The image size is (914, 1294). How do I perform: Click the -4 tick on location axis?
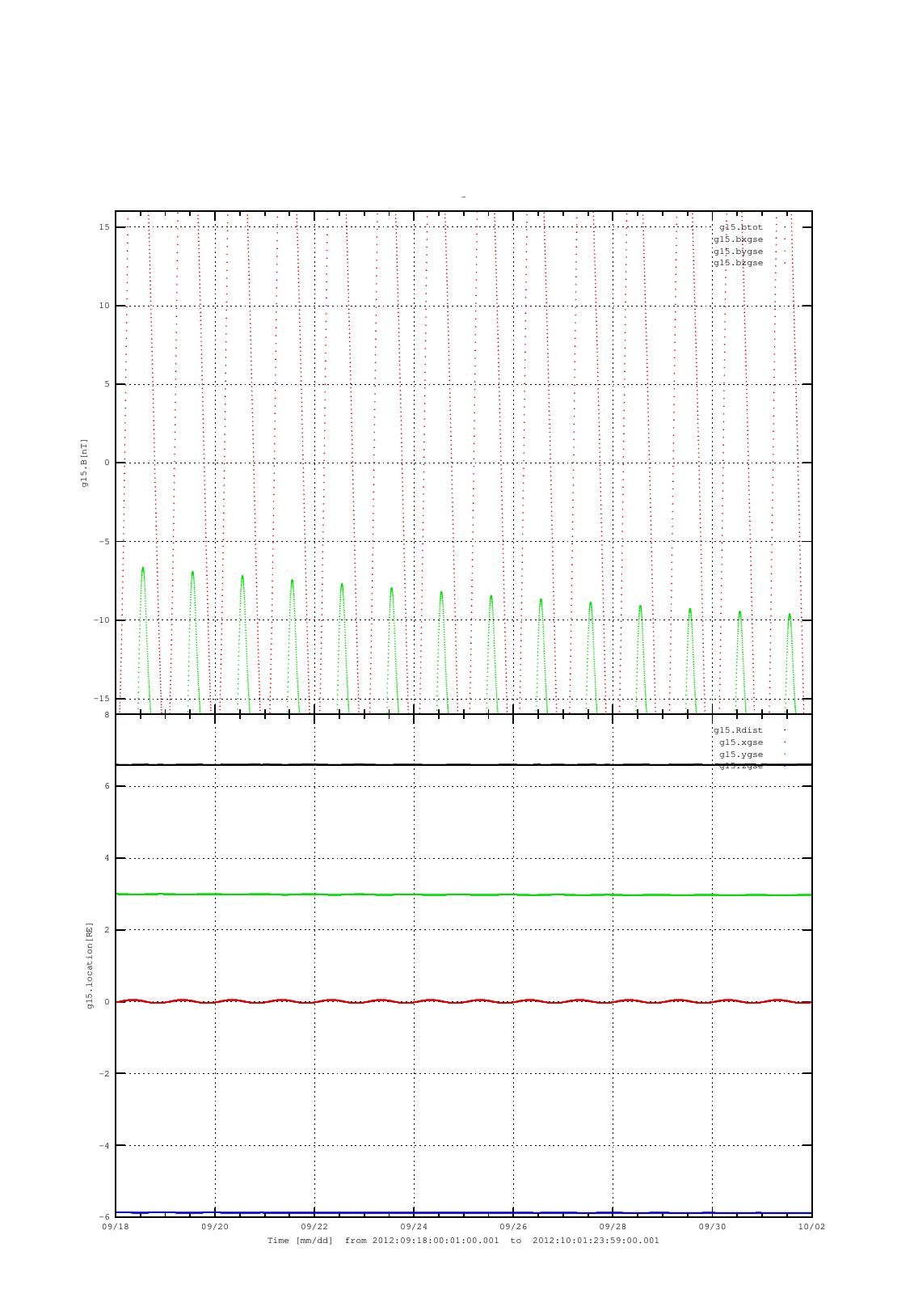pos(104,1145)
